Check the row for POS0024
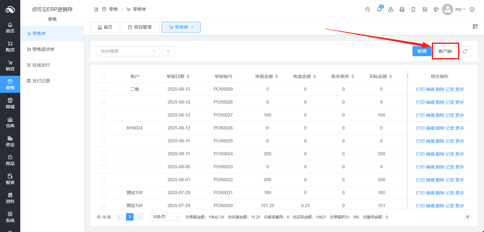484x232 pixels. [x=104, y=154]
